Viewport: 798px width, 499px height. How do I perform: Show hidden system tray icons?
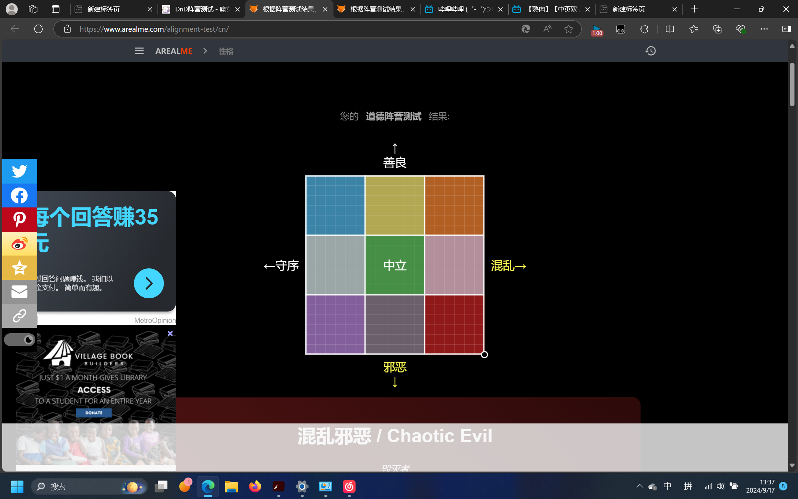pyautogui.click(x=639, y=486)
